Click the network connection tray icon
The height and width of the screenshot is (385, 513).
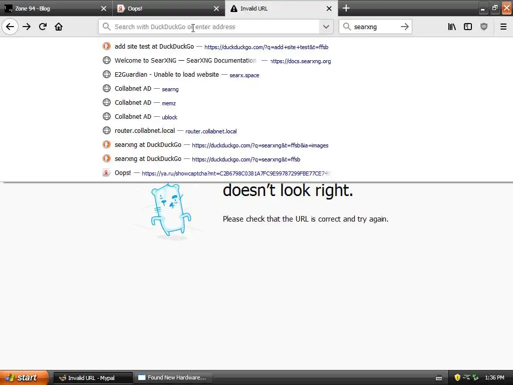(466, 377)
